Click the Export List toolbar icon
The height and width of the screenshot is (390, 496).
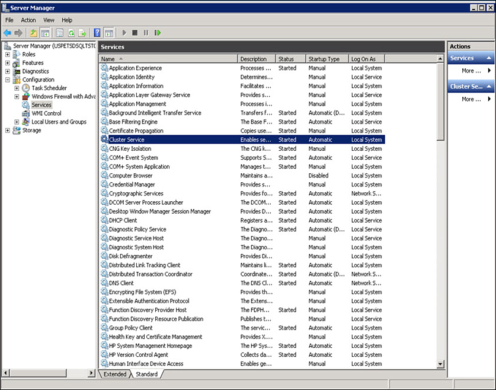point(82,33)
